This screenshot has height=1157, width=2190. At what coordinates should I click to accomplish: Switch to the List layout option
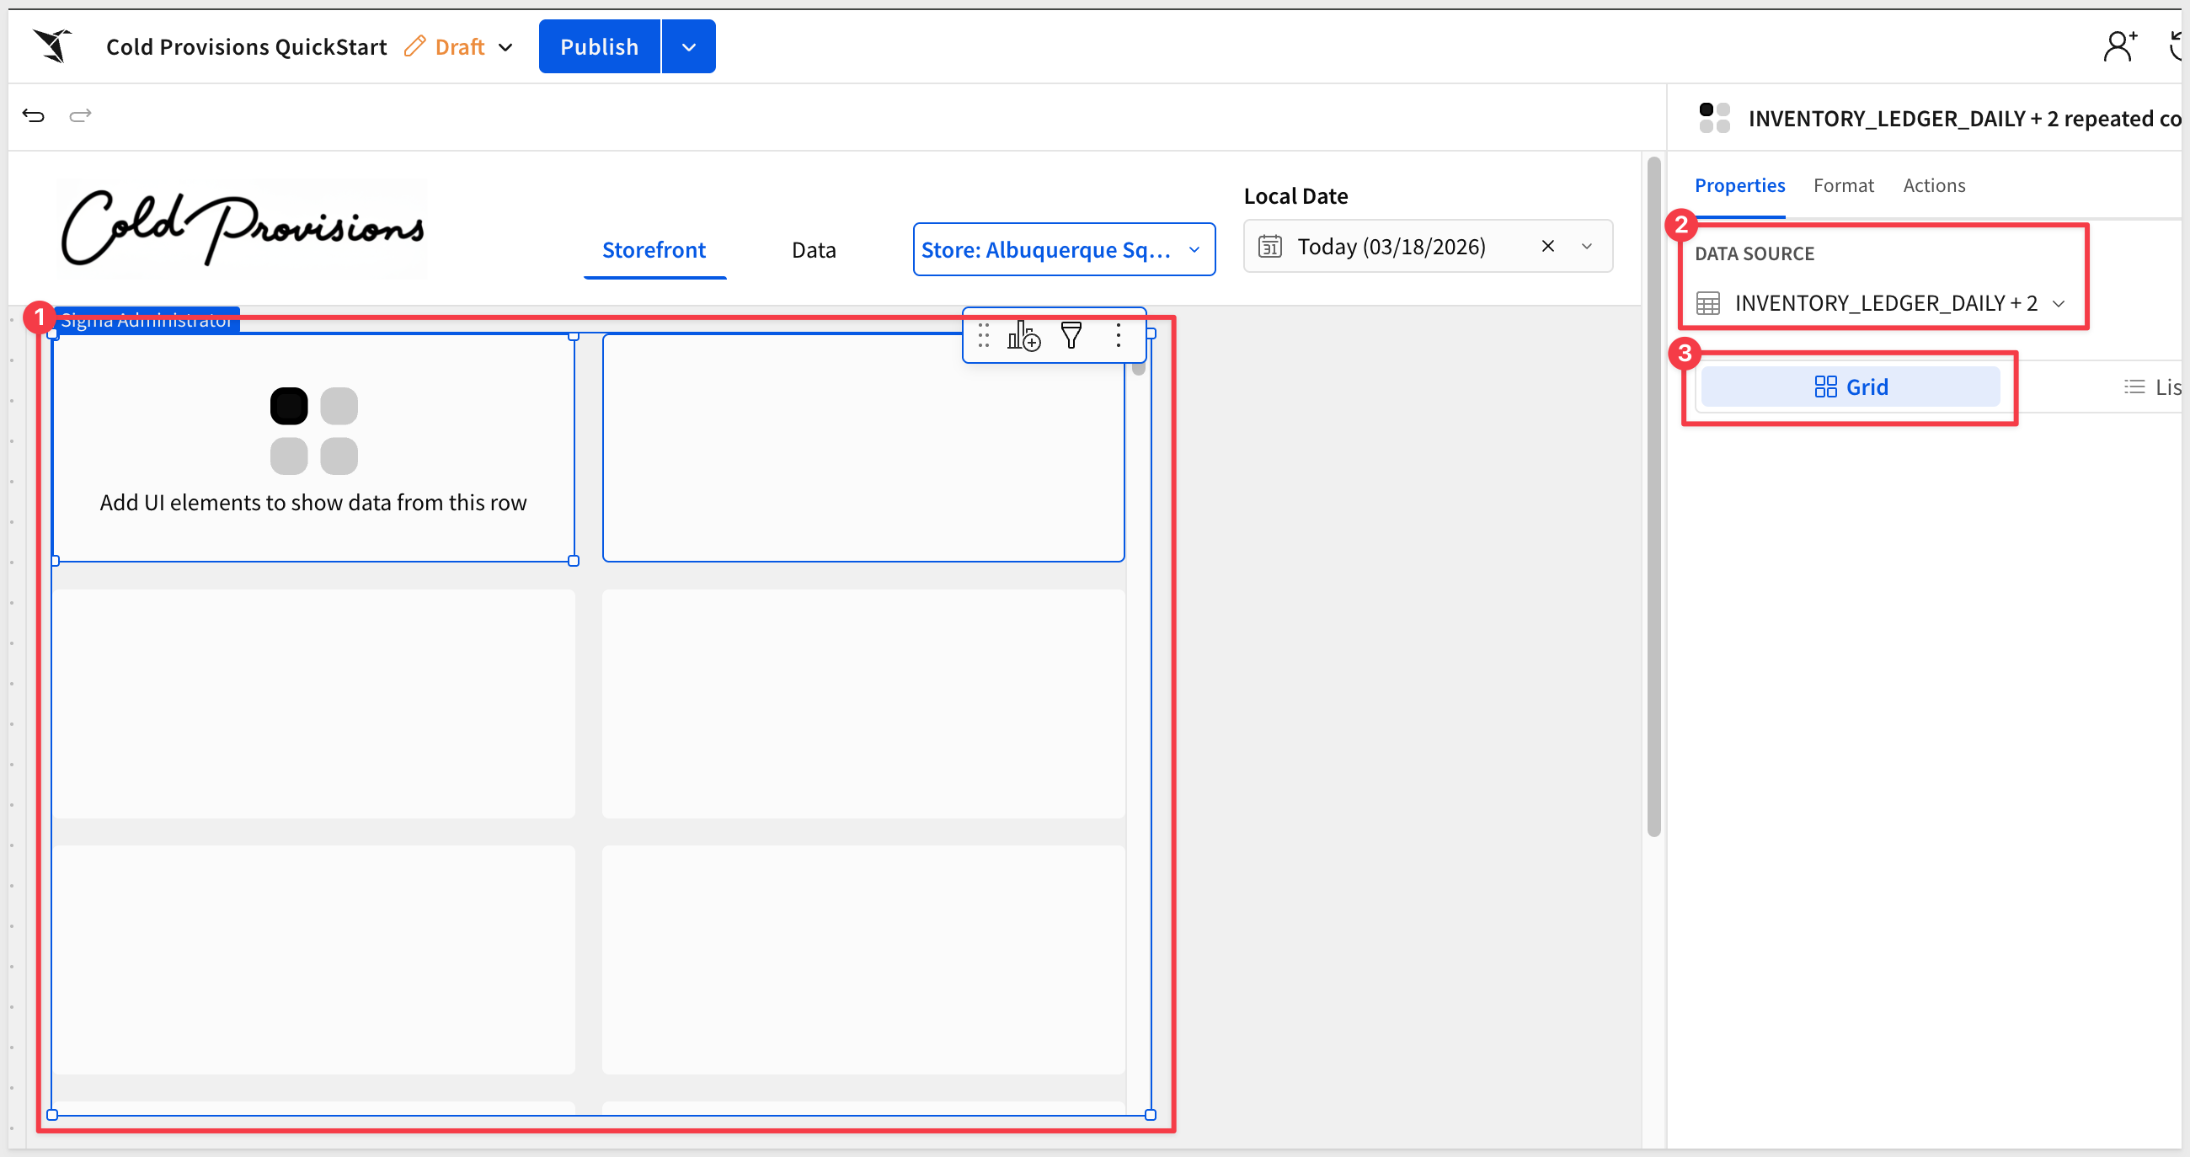tap(2153, 387)
